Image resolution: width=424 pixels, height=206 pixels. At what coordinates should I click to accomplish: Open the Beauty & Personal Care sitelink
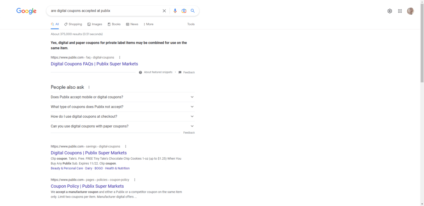pyautogui.click(x=67, y=168)
